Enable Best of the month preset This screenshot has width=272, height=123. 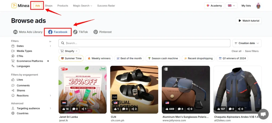pos(129,58)
